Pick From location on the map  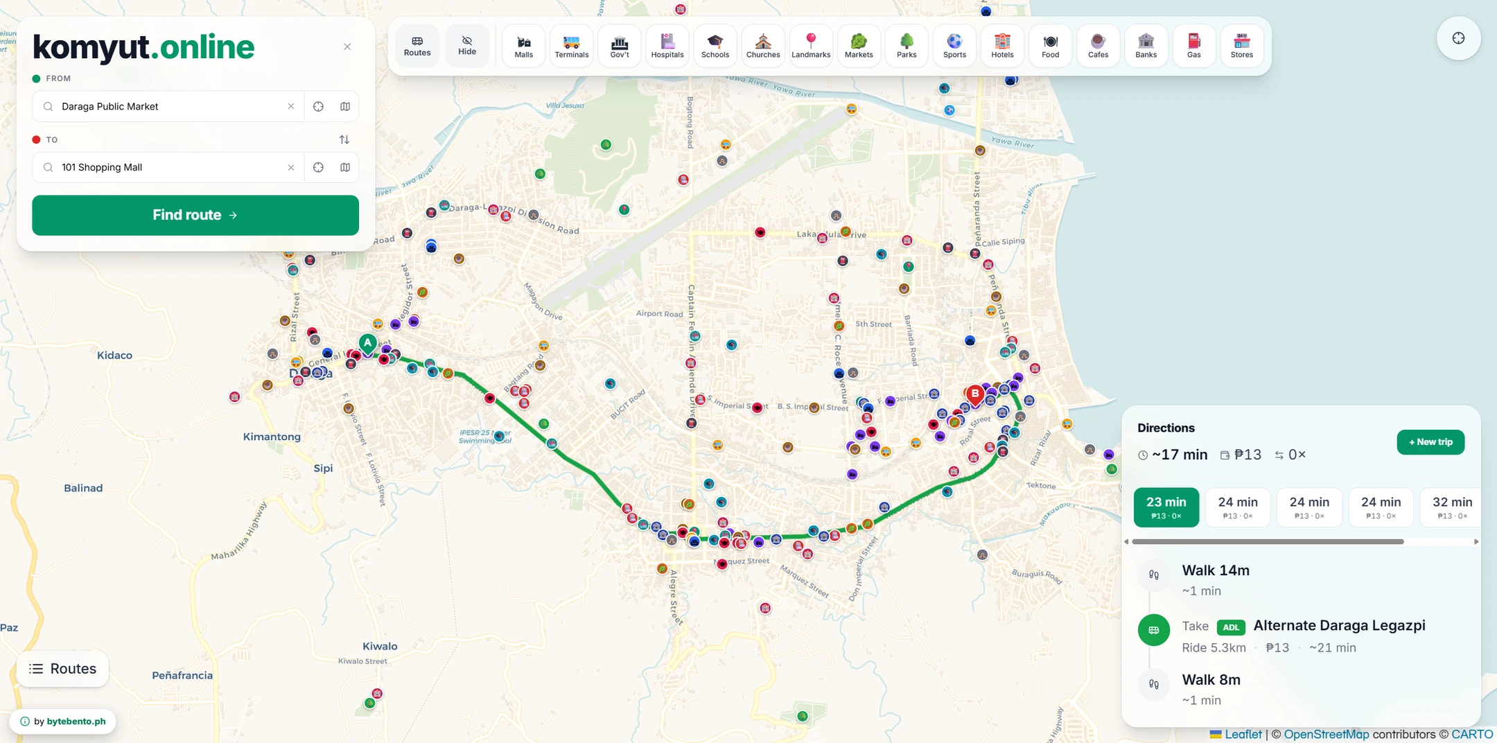(345, 106)
